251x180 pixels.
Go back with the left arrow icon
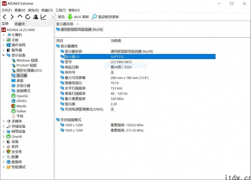[5, 17]
